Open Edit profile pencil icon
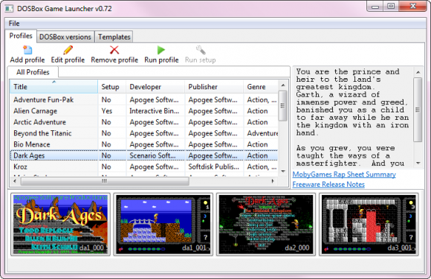 [68, 50]
